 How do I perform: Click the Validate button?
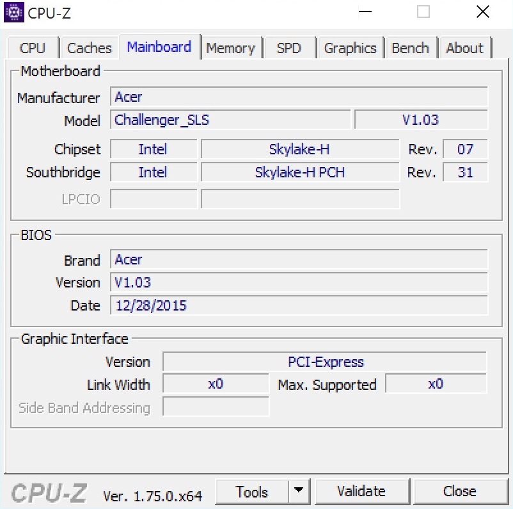point(361,491)
